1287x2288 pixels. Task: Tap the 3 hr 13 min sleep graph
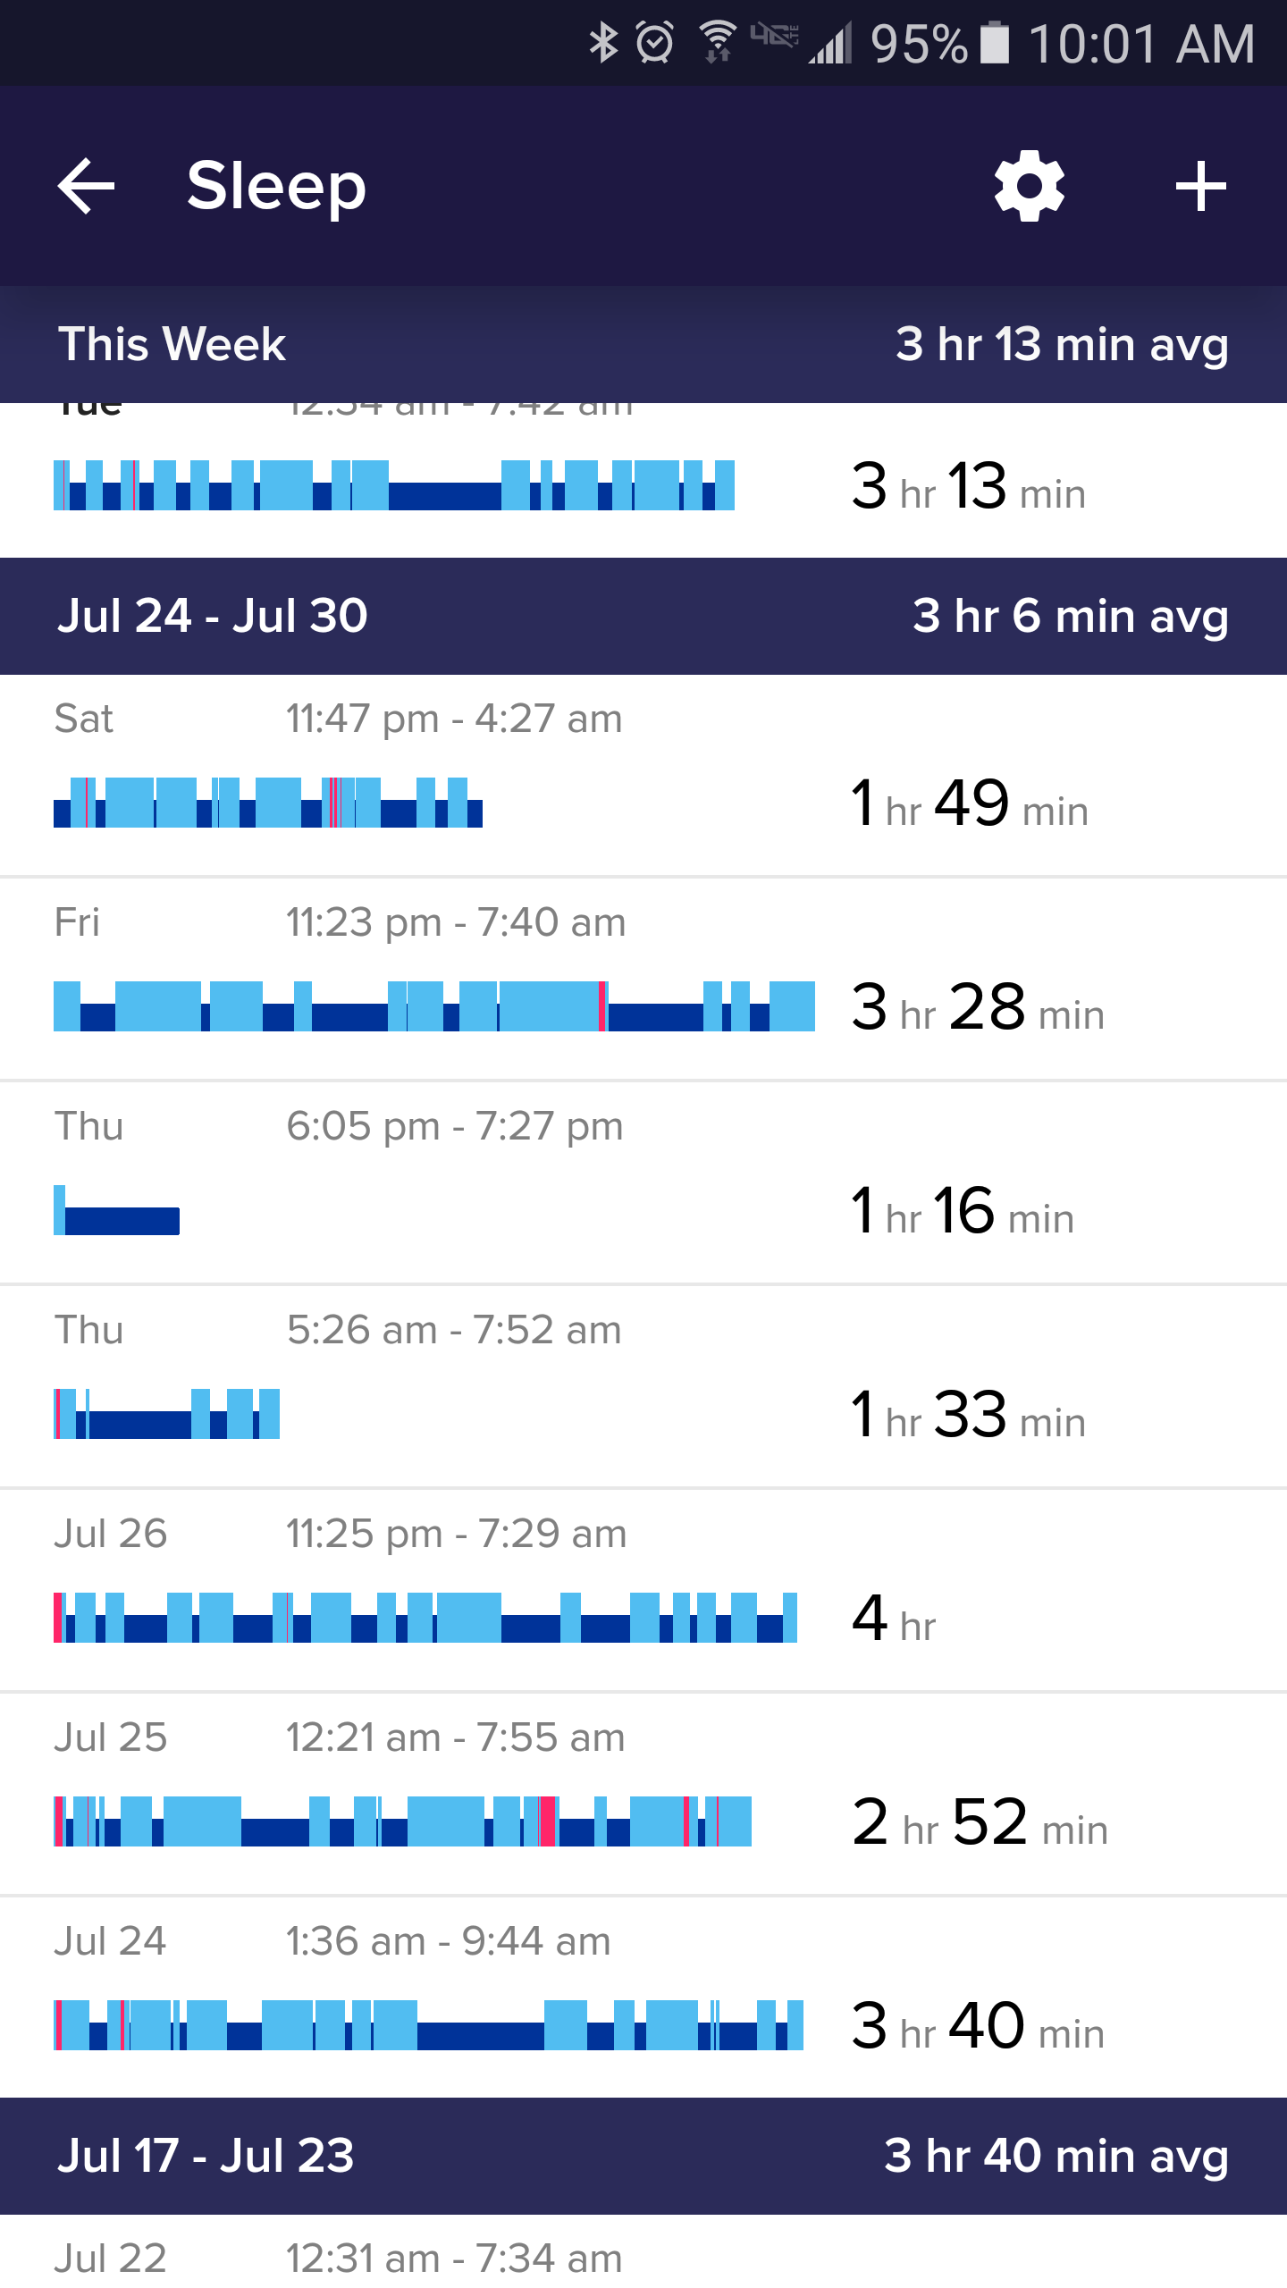(x=393, y=485)
